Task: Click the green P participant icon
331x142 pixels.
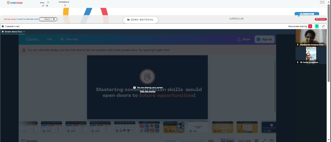Action: coord(317,26)
